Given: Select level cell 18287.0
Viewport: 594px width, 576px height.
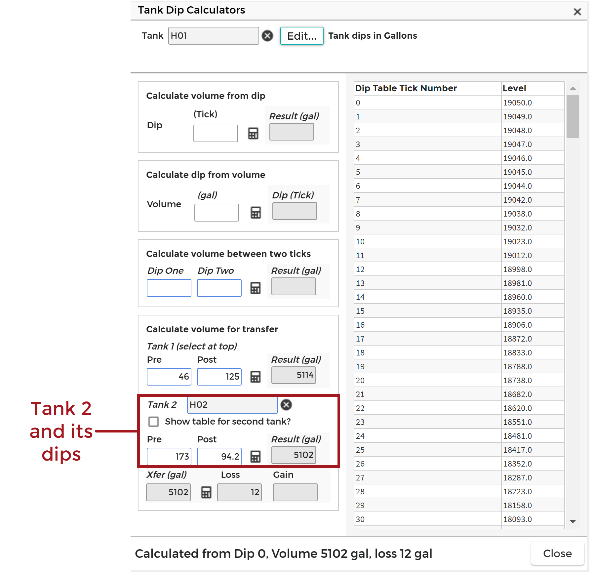Looking at the screenshot, I should pyautogui.click(x=533, y=478).
